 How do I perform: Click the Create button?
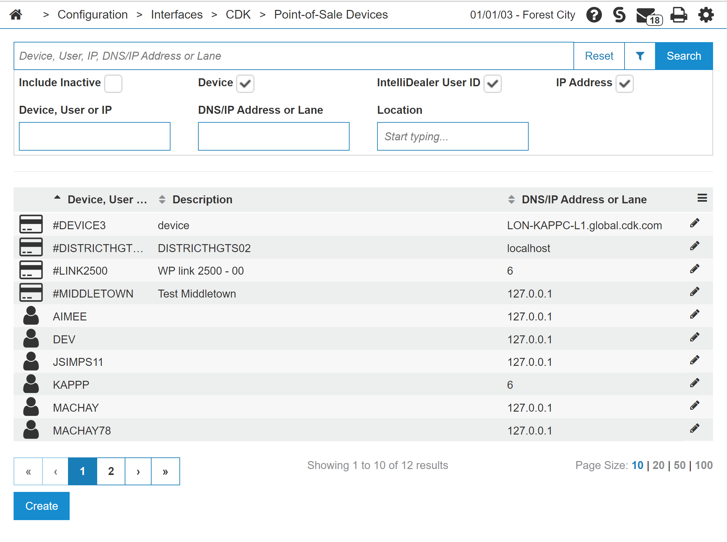(41, 506)
